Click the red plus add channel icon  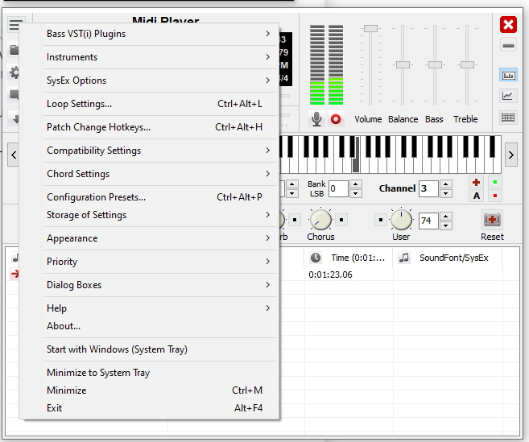tap(476, 183)
